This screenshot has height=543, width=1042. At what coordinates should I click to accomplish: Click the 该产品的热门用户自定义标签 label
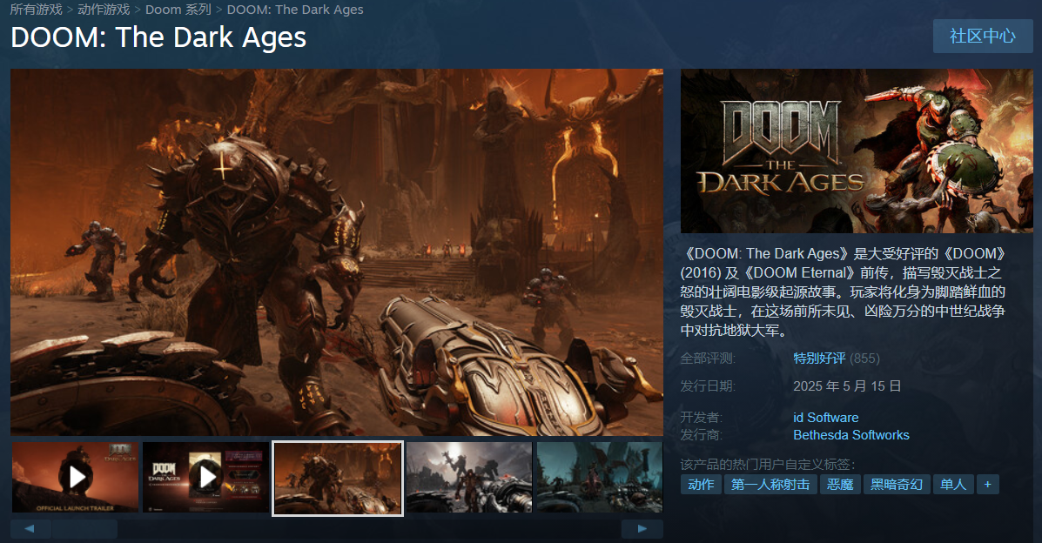(x=768, y=464)
